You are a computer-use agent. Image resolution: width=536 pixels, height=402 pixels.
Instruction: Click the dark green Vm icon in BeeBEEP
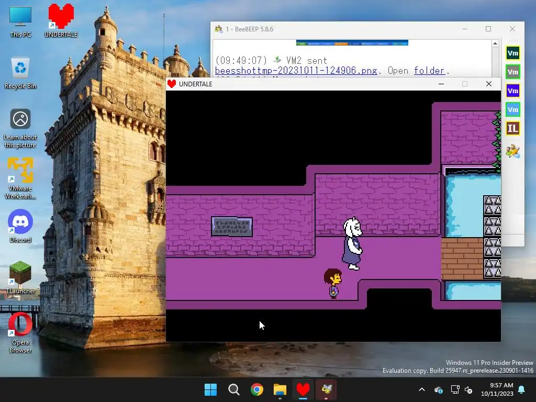click(513, 53)
